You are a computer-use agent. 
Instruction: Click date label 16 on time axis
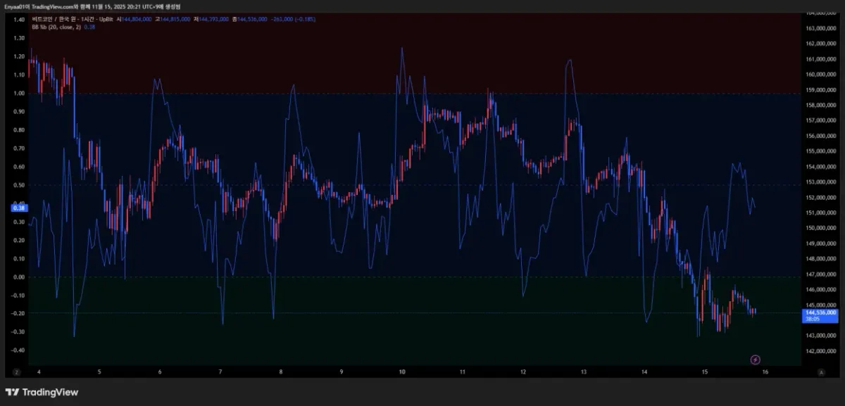pos(765,371)
